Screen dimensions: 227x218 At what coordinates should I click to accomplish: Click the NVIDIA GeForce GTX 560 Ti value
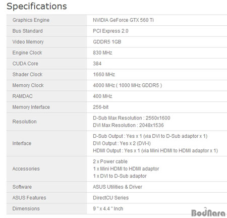(123, 20)
